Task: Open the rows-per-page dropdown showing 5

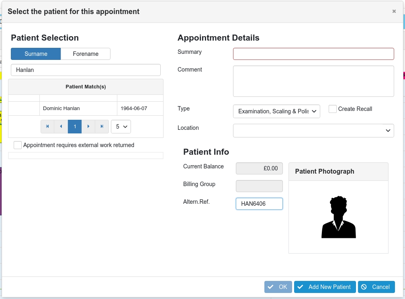Action: click(x=121, y=127)
